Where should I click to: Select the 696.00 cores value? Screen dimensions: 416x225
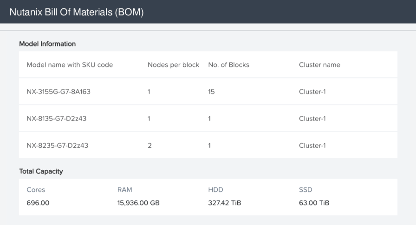click(x=38, y=203)
